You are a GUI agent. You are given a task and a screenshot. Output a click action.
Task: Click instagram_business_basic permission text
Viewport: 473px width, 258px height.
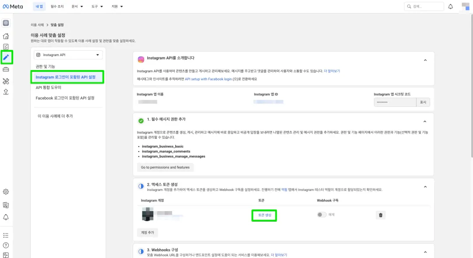(x=162, y=146)
